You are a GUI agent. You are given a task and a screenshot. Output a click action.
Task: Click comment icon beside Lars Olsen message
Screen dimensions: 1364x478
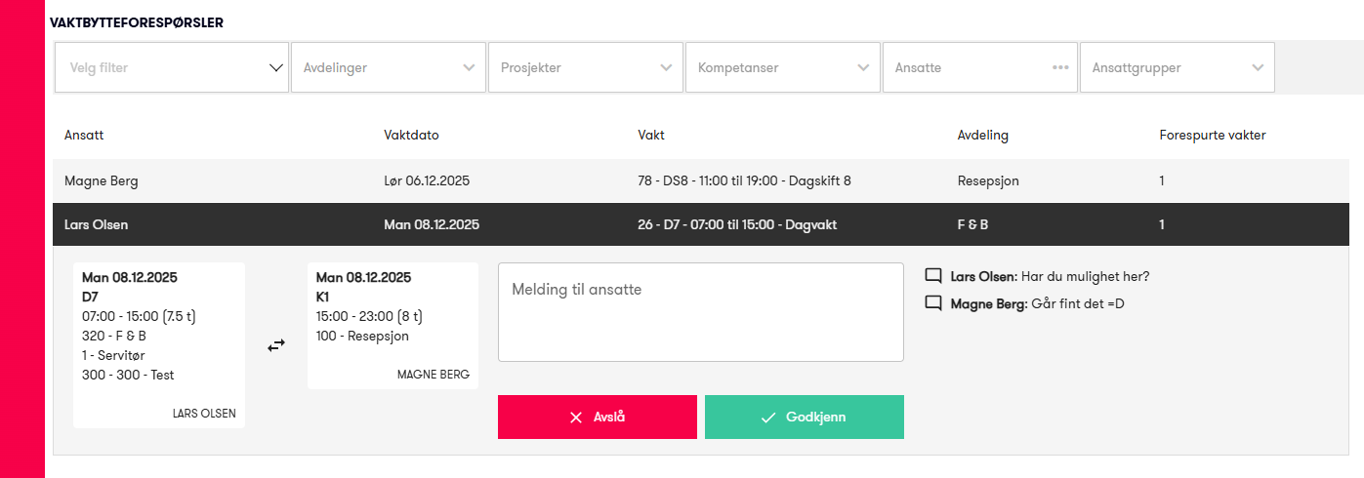[933, 276]
